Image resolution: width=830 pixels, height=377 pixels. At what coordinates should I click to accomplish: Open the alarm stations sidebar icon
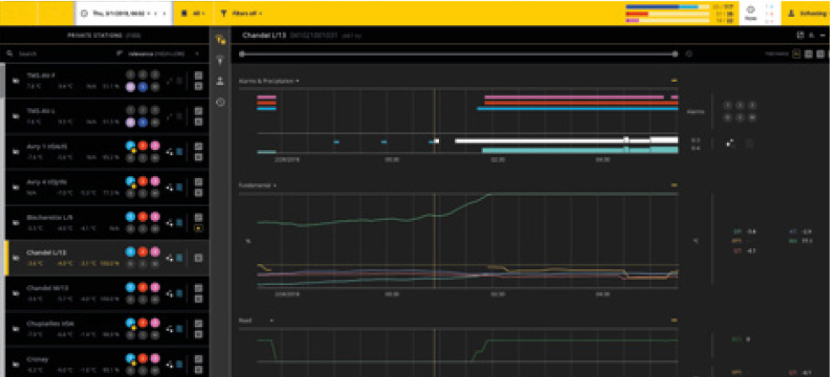(220, 39)
